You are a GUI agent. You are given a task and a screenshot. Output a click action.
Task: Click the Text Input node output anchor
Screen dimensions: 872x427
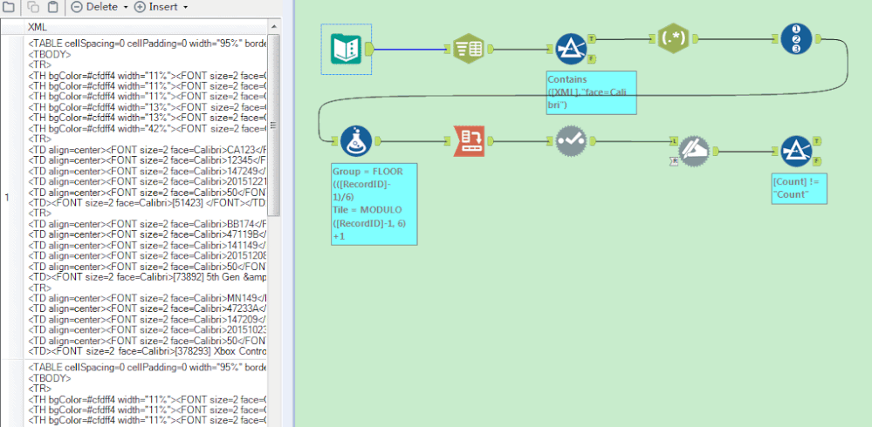point(369,49)
